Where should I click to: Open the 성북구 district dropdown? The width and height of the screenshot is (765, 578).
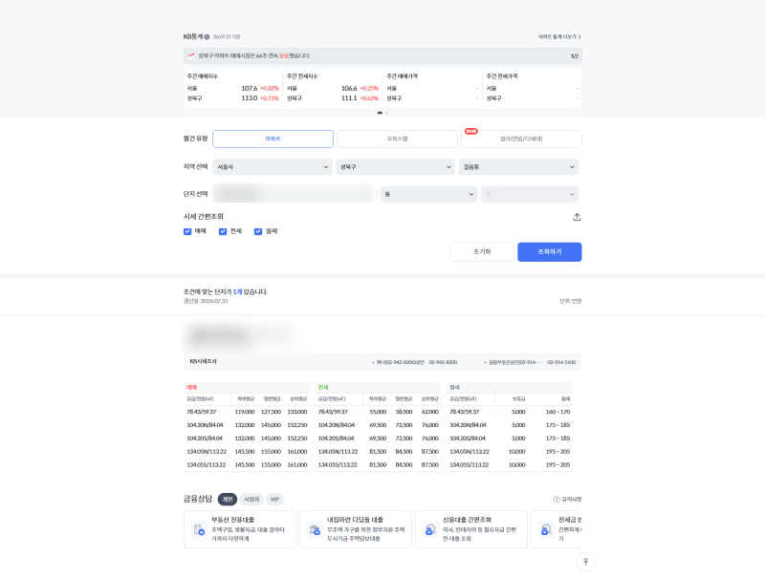pyautogui.click(x=395, y=166)
